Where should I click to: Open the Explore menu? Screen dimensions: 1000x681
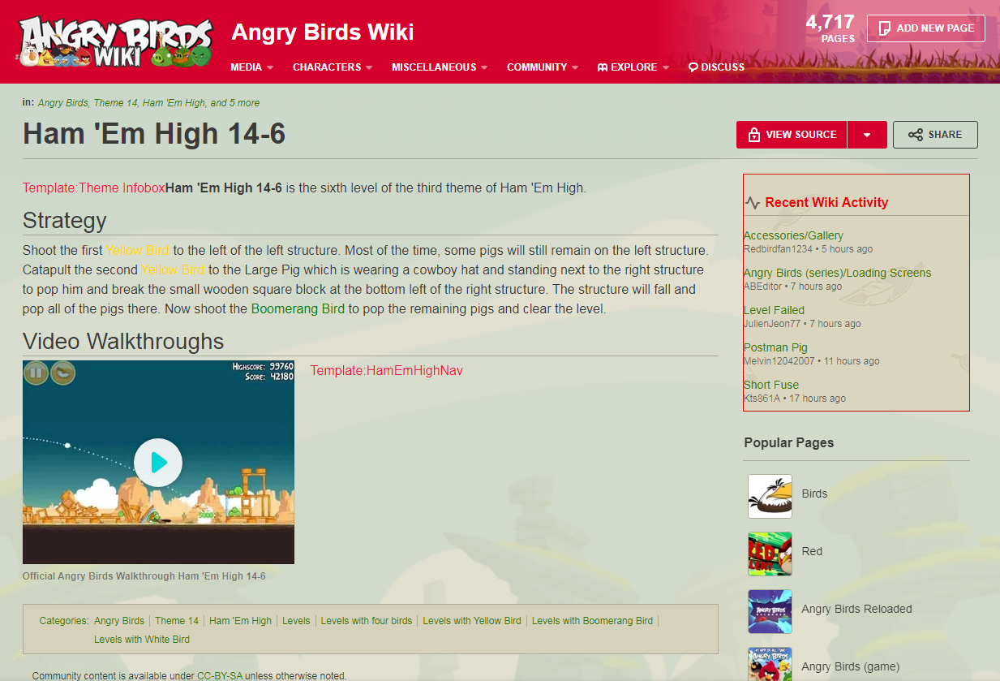(x=633, y=67)
